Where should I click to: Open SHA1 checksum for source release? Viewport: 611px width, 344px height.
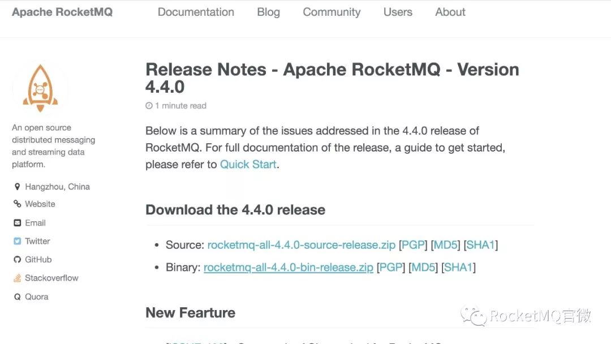coord(480,245)
